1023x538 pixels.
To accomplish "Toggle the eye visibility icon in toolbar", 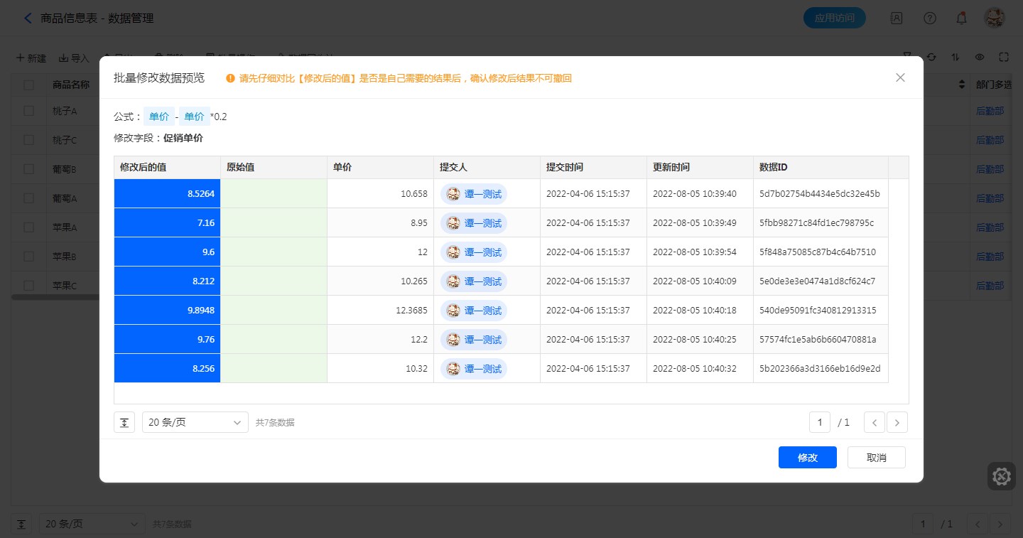I will click(x=980, y=58).
